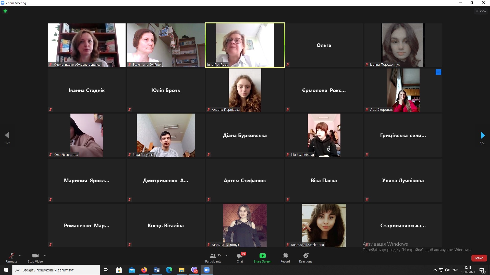Click the green encryption shield icon
The image size is (490, 275).
tap(5, 11)
